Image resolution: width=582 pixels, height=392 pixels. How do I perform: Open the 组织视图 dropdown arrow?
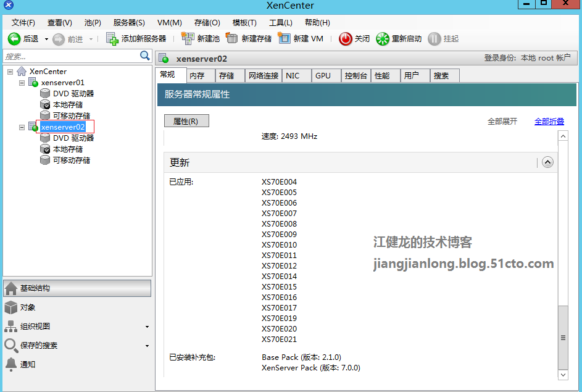click(x=148, y=327)
